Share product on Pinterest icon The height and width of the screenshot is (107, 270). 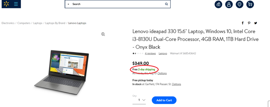coord(249,23)
